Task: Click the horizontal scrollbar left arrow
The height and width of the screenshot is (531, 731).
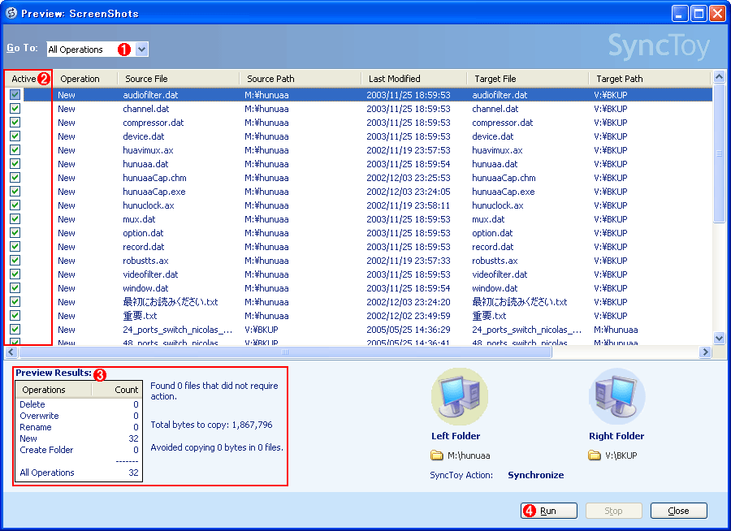Action: 11,352
